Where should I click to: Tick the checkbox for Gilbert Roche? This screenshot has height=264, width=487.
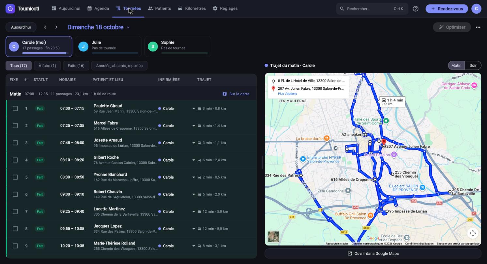[15, 160]
